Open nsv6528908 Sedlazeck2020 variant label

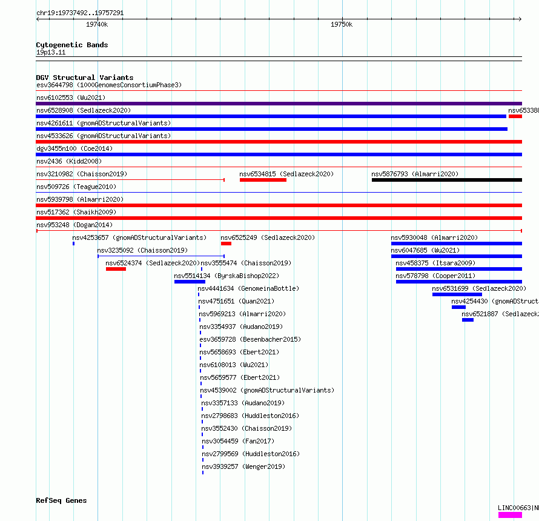coord(84,110)
